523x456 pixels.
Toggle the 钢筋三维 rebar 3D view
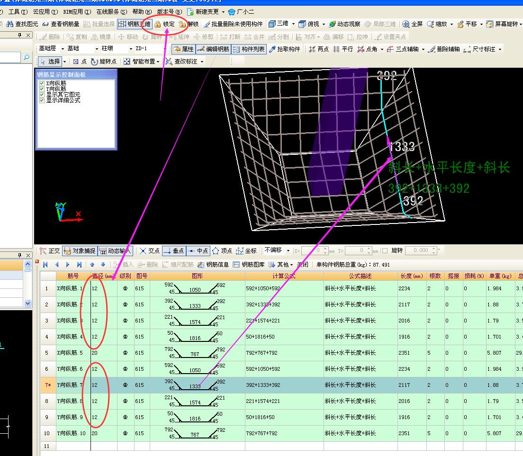click(x=135, y=24)
